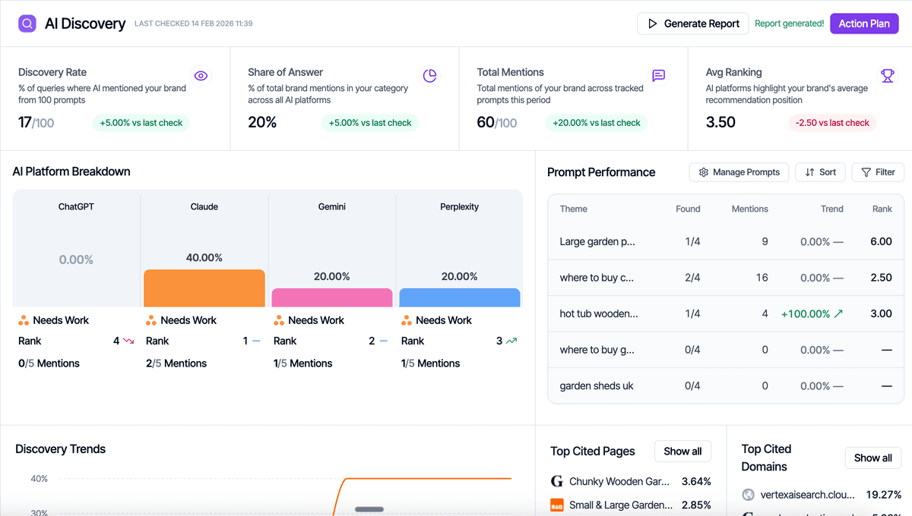Click the eye icon on Discovery Rate card
912x516 pixels.
point(201,76)
